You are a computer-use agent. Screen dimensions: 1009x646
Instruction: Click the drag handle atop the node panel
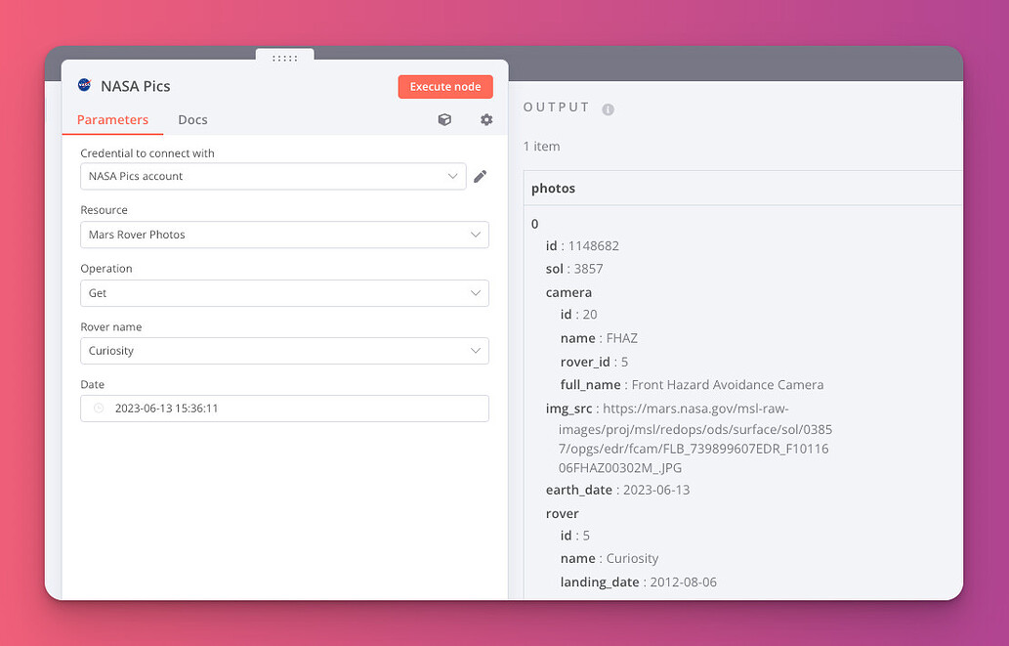coord(283,59)
